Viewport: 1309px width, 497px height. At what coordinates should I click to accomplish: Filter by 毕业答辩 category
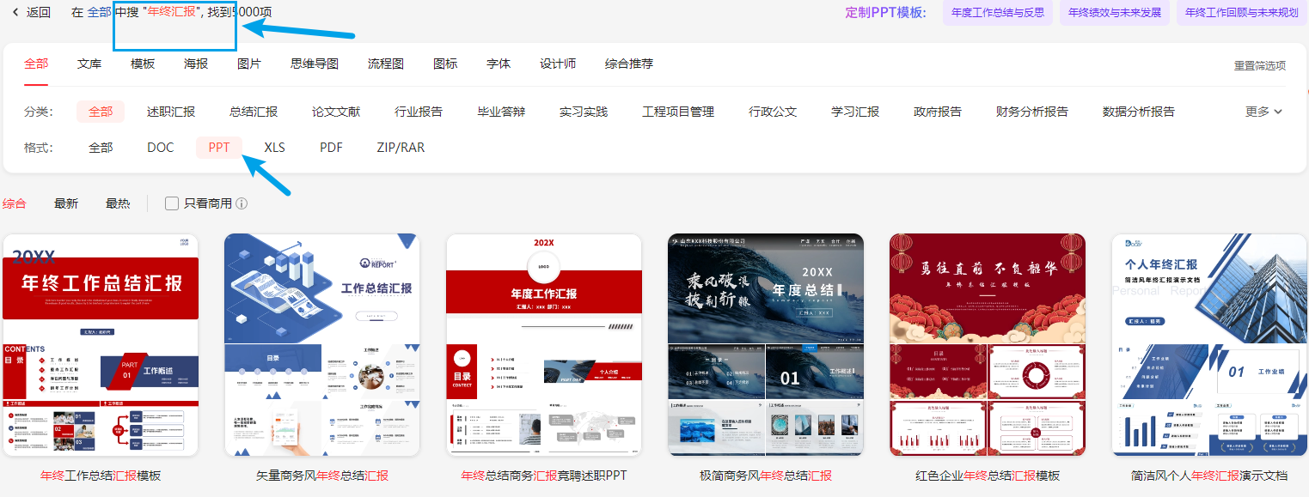tap(501, 112)
